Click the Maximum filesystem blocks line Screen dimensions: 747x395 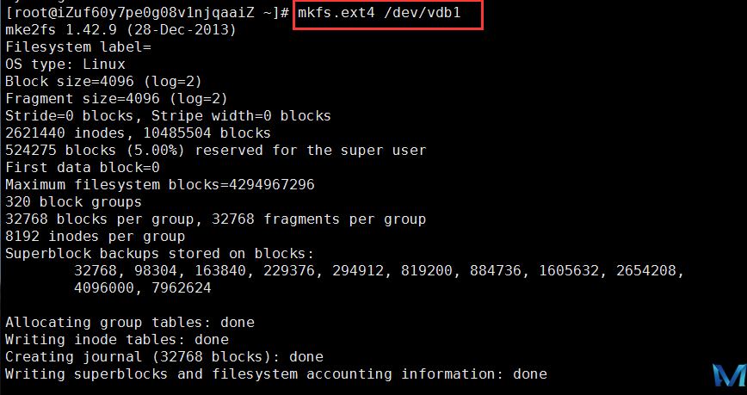160,185
